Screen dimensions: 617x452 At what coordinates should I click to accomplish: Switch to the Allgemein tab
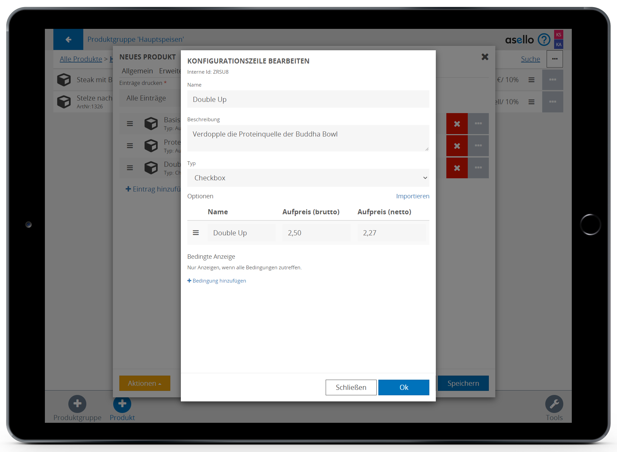click(137, 71)
